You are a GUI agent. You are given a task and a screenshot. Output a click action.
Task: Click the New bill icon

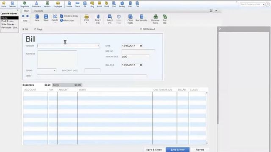[x=37, y=18]
